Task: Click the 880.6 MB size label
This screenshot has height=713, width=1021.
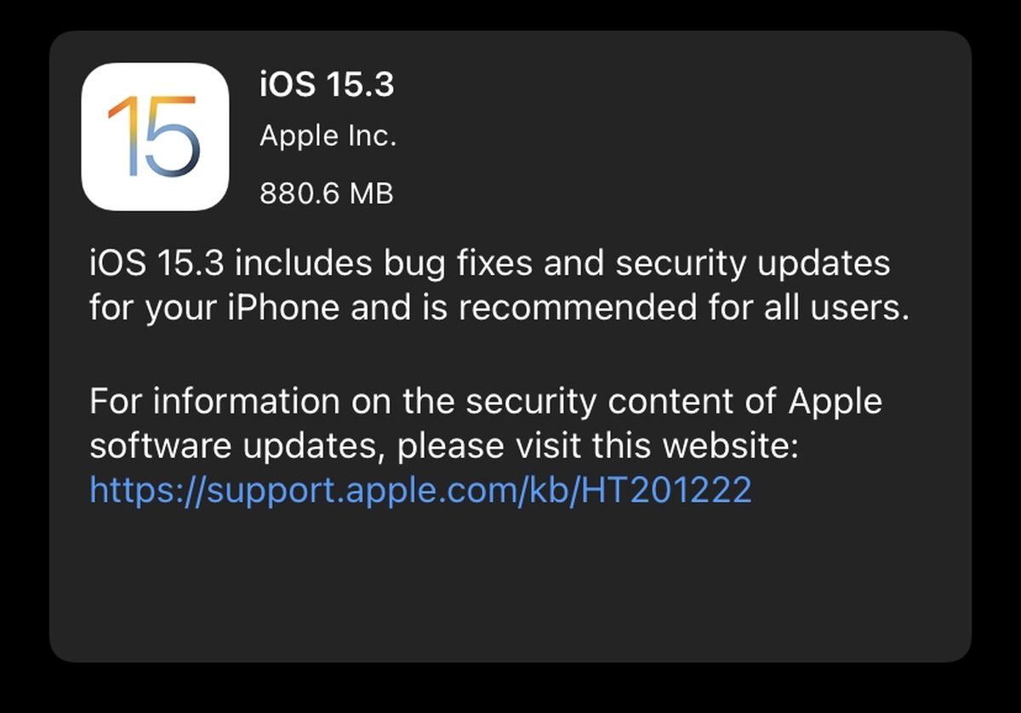Action: coord(325,193)
